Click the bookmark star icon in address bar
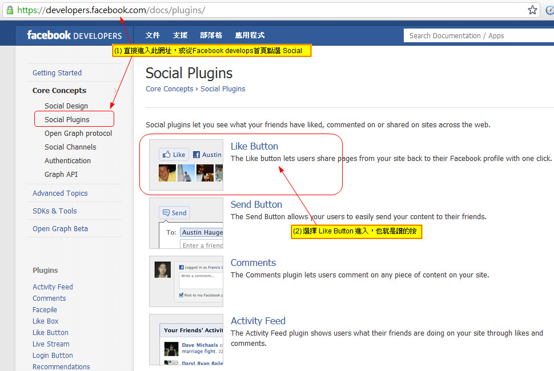Viewport: 554px width, 371px height. (x=532, y=10)
